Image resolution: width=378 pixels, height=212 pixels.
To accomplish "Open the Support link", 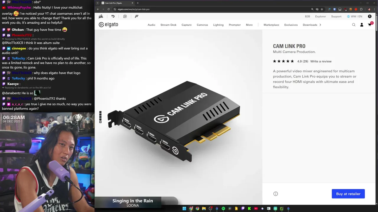I will (336, 16).
